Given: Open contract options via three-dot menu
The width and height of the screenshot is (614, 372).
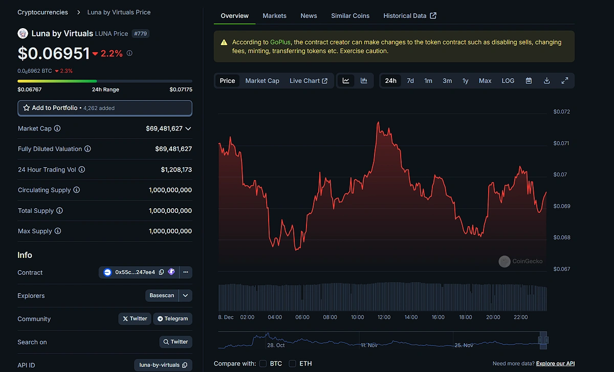Looking at the screenshot, I should 185,272.
